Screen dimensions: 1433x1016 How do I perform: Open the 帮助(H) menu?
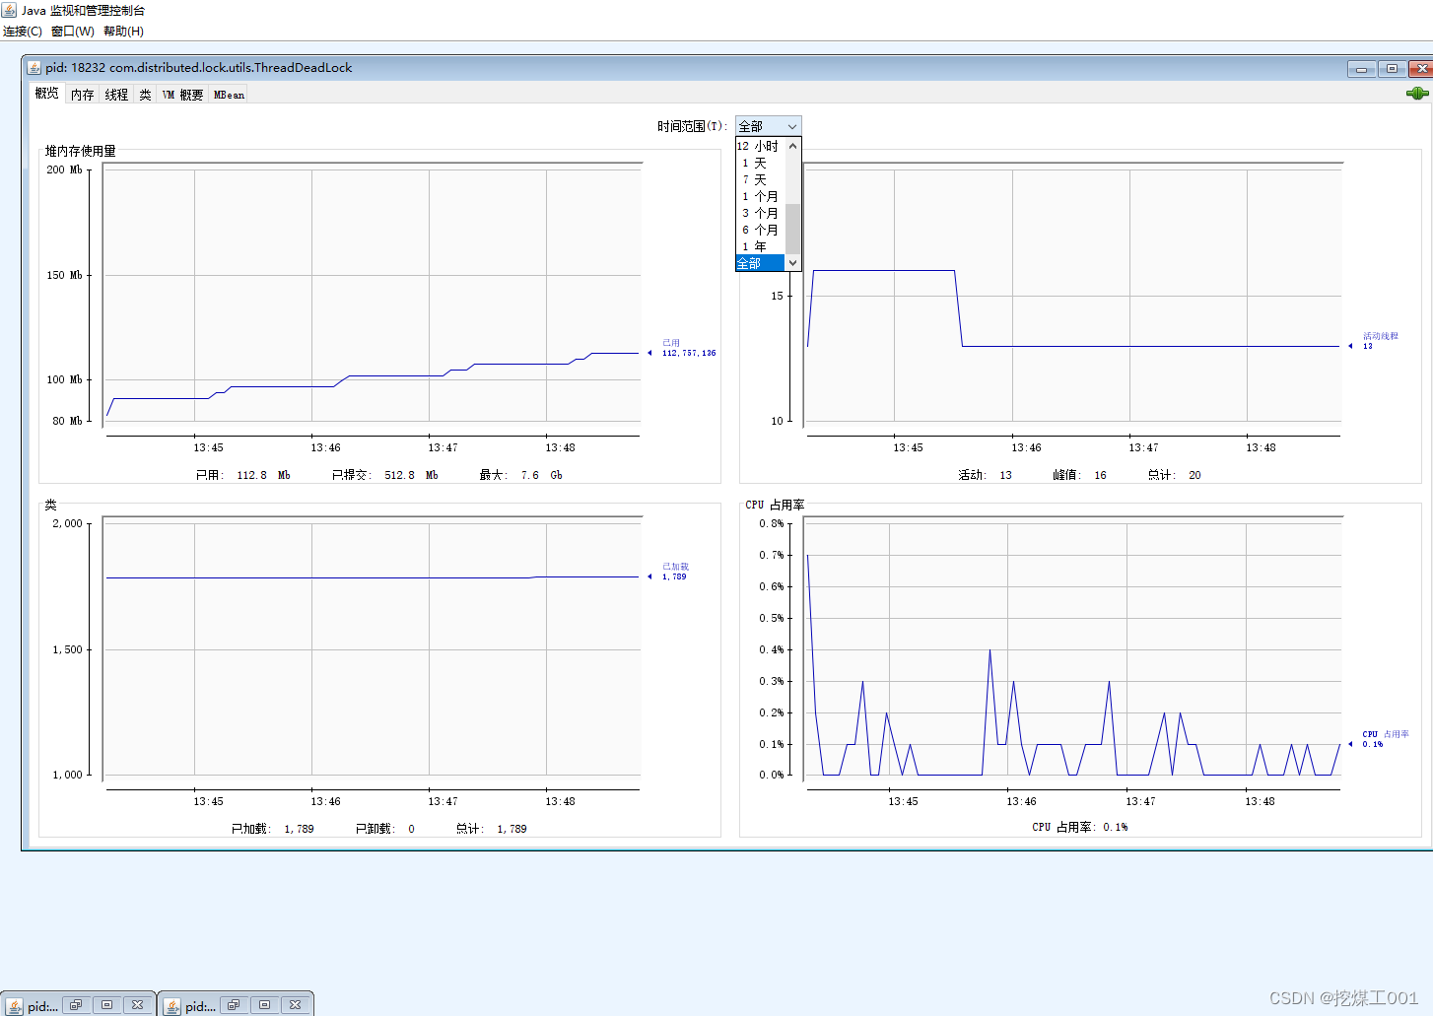click(x=123, y=32)
